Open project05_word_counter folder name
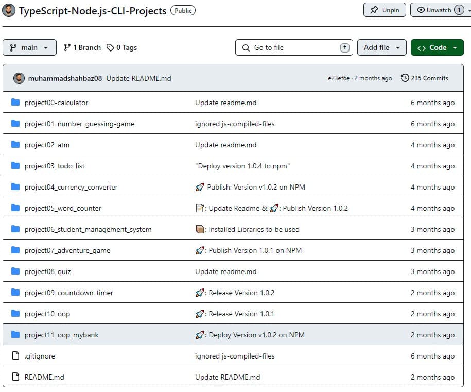The image size is (471, 392). [x=63, y=208]
